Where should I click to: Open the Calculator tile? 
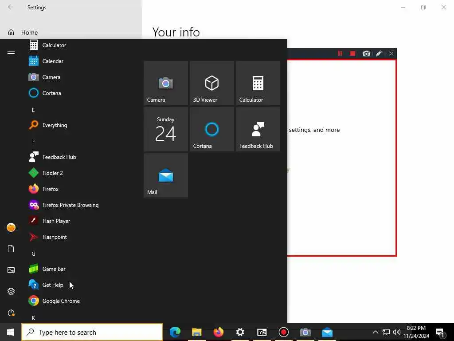[258, 83]
